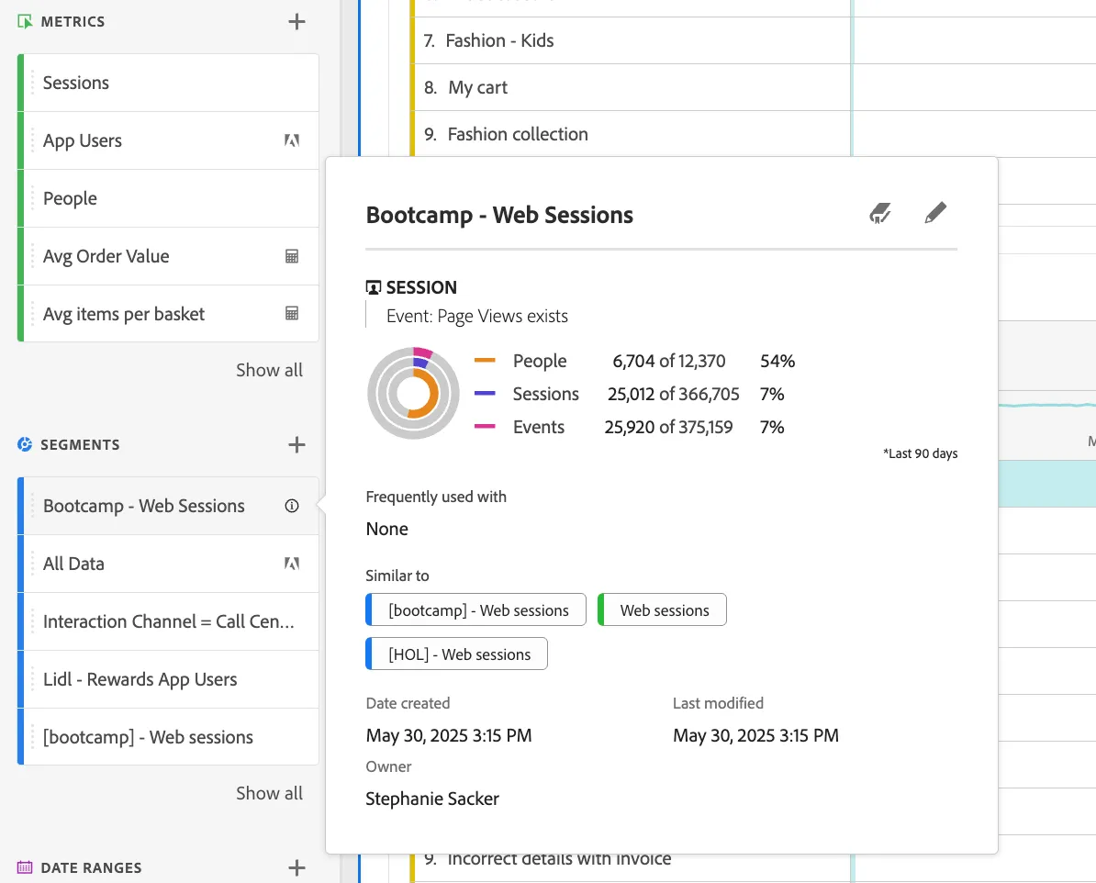Select the All Data segment

[168, 564]
